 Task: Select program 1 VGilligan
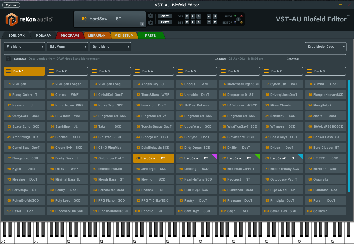point(25,84)
